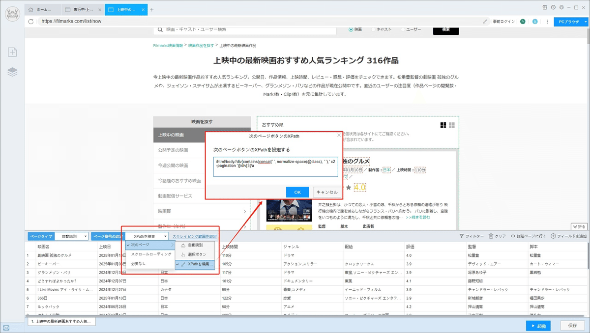Viewport: 590px width, 333px height.
Task: Collapse the panel with the 折る button
Action: [x=580, y=226]
